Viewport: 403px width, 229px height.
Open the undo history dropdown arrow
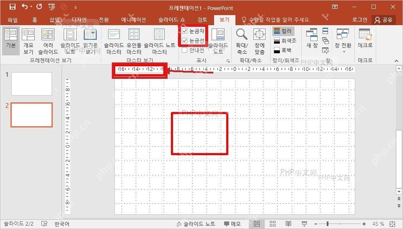point(31,7)
